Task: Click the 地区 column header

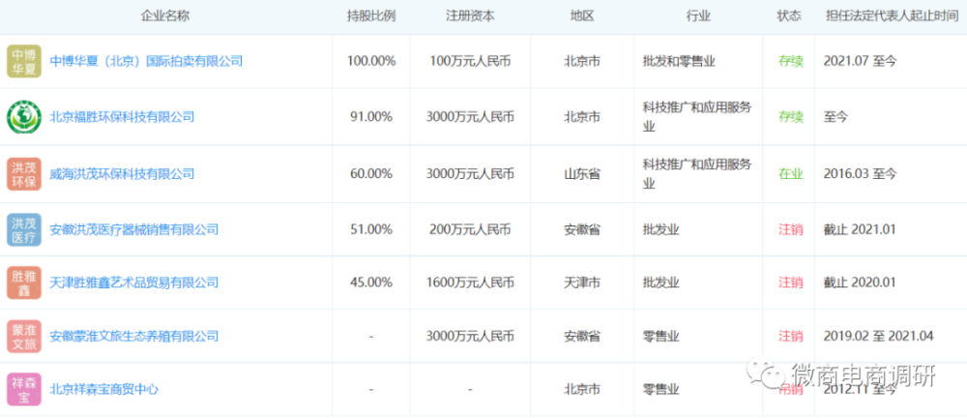Action: (x=582, y=16)
